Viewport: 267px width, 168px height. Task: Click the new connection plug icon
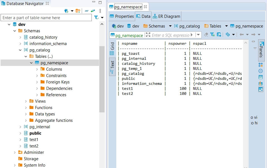(66, 11)
